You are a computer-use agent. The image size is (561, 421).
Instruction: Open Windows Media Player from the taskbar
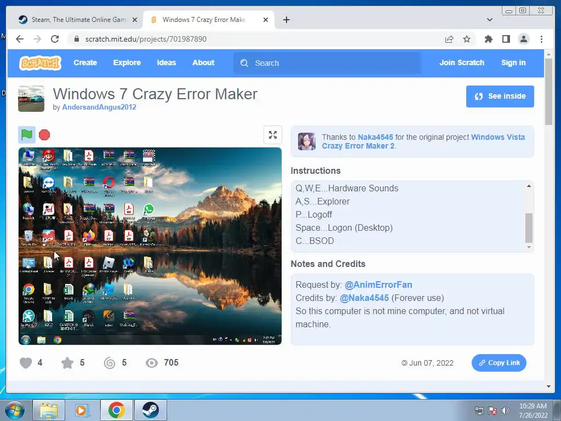[82, 410]
